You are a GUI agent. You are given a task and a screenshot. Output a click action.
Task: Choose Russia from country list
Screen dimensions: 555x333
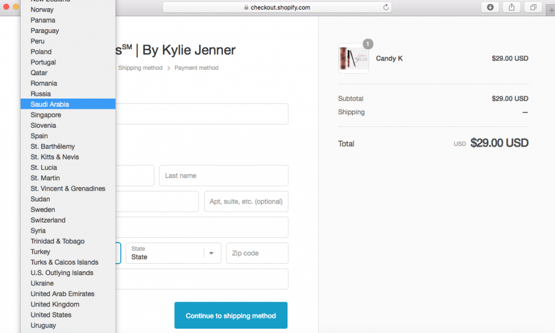(x=68, y=94)
